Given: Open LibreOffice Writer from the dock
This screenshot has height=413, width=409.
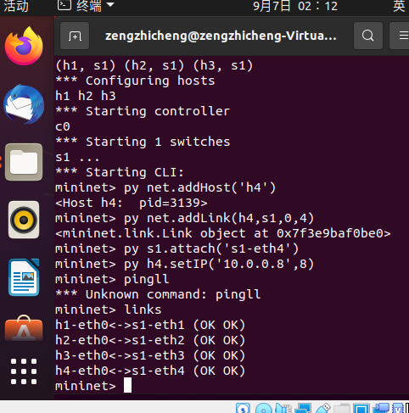Looking at the screenshot, I should (24, 277).
